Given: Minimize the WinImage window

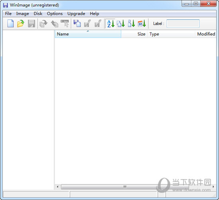Looking at the screenshot, I should (x=186, y=4).
